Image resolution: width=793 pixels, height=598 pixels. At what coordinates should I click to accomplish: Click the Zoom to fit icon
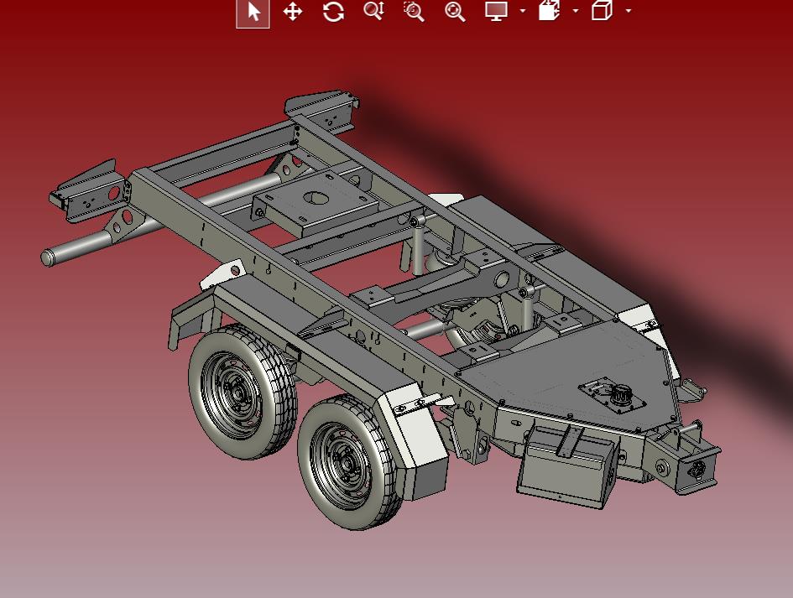[455, 11]
